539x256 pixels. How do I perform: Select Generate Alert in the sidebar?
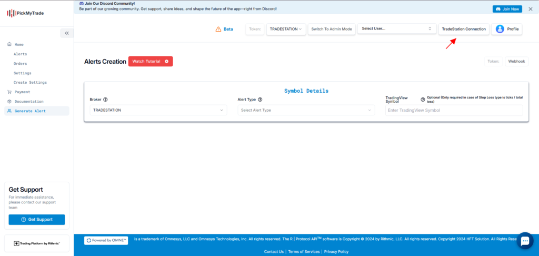37,111
